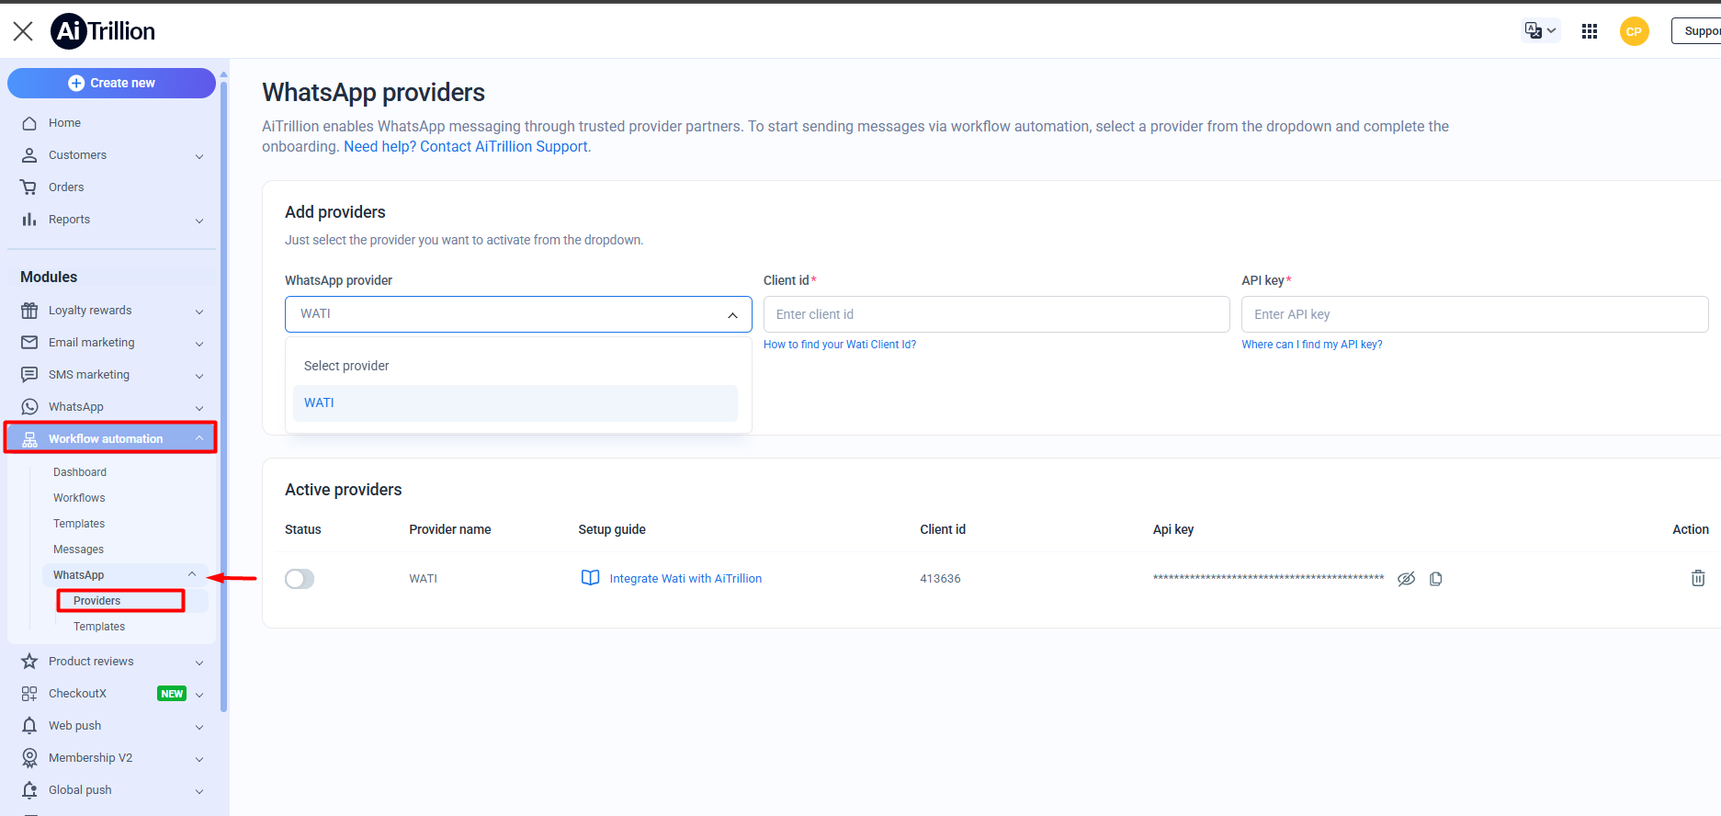Close the sidebar with the X icon
This screenshot has height=816, width=1721.
tap(23, 31)
